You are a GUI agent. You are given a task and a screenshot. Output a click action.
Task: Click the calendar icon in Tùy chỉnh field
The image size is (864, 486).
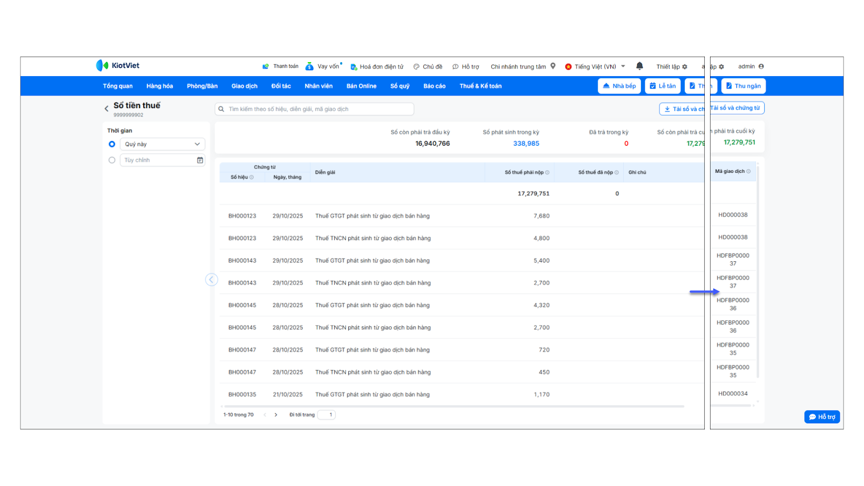pos(200,160)
